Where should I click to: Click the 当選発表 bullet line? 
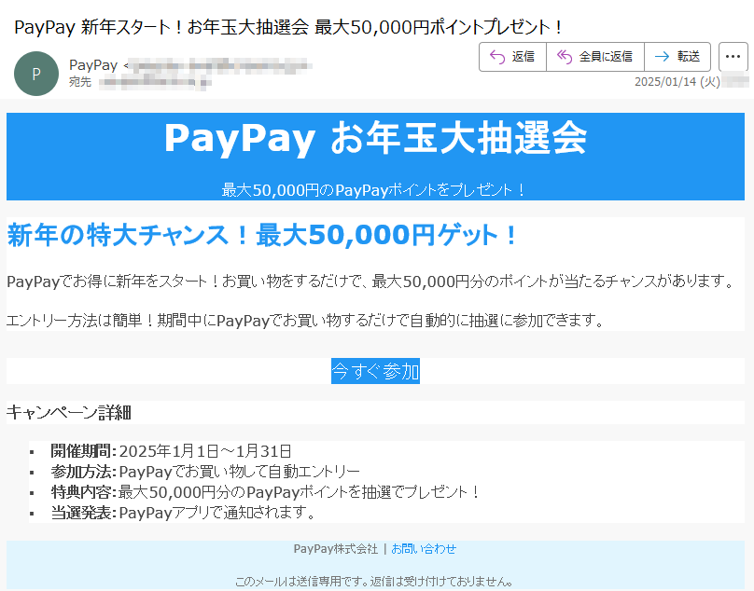(x=184, y=513)
